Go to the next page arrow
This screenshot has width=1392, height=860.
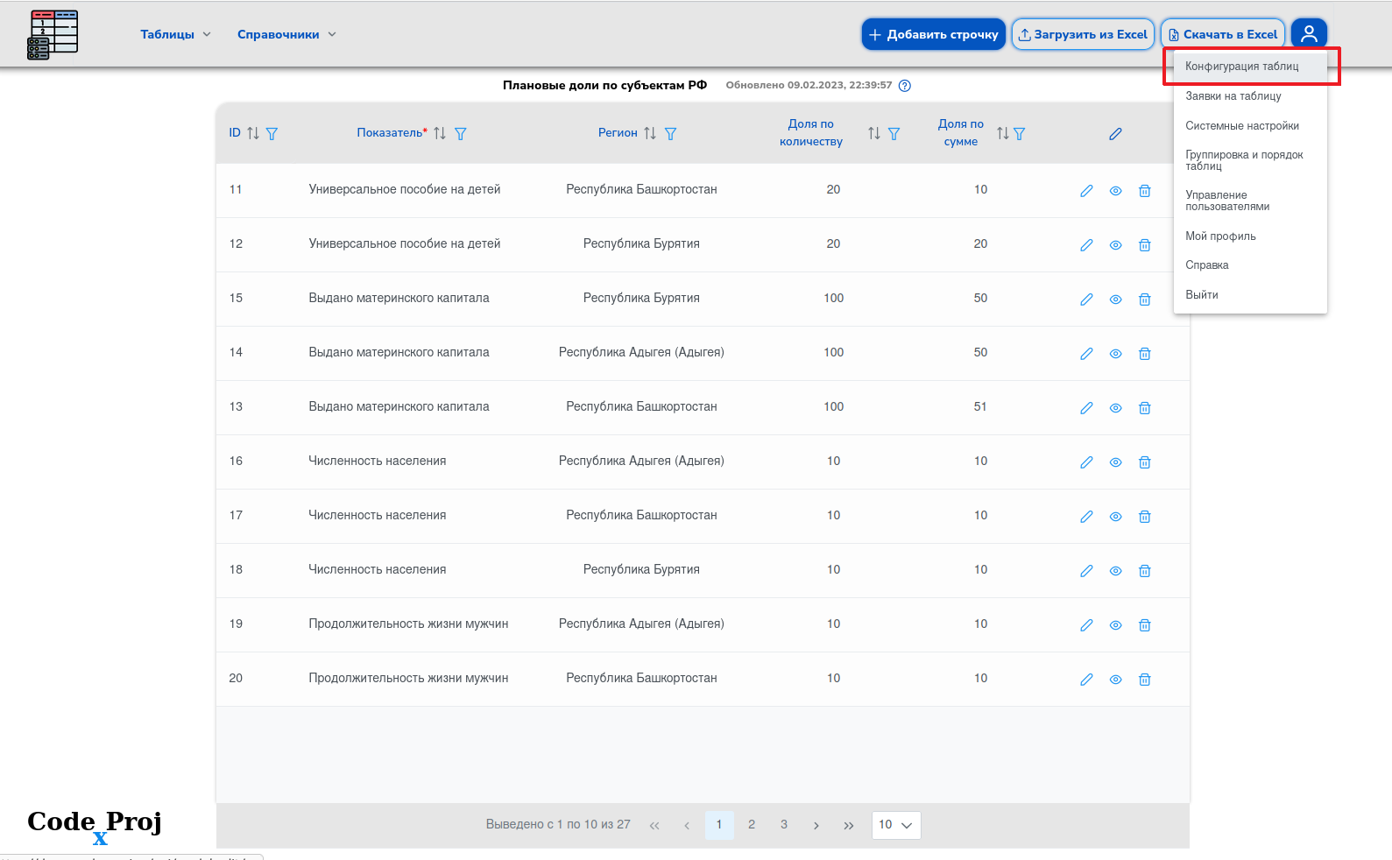click(x=816, y=825)
